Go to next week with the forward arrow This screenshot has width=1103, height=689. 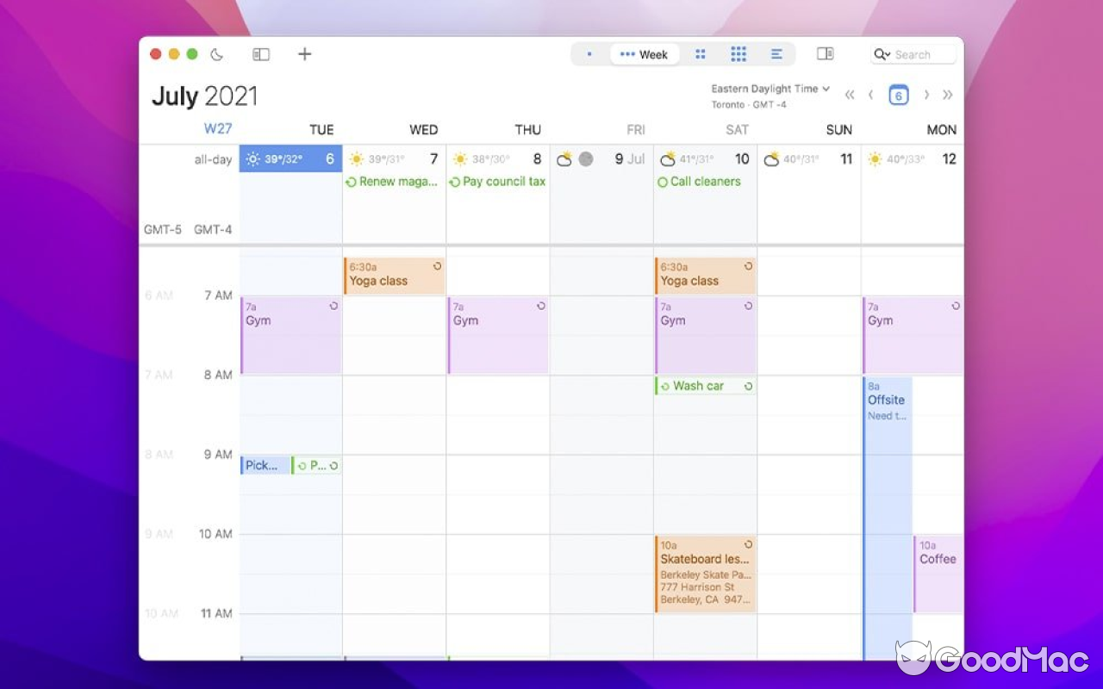[925, 95]
